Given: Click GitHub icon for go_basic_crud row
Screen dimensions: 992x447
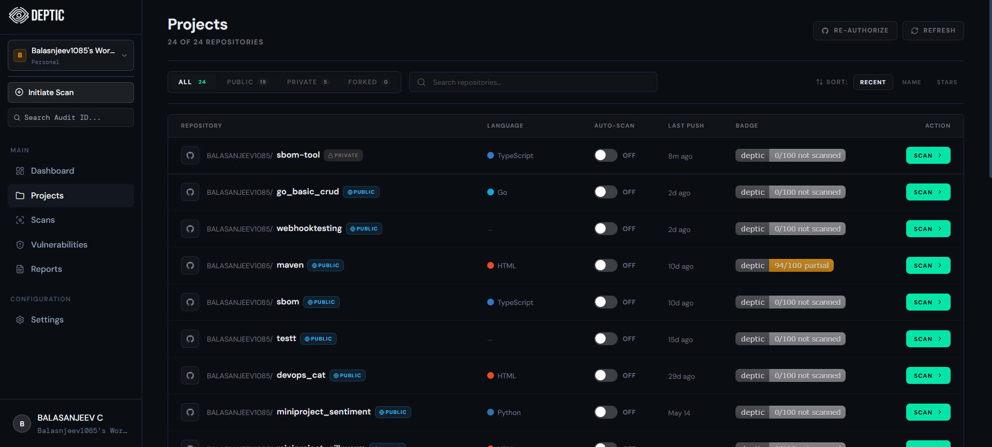Looking at the screenshot, I should (190, 192).
